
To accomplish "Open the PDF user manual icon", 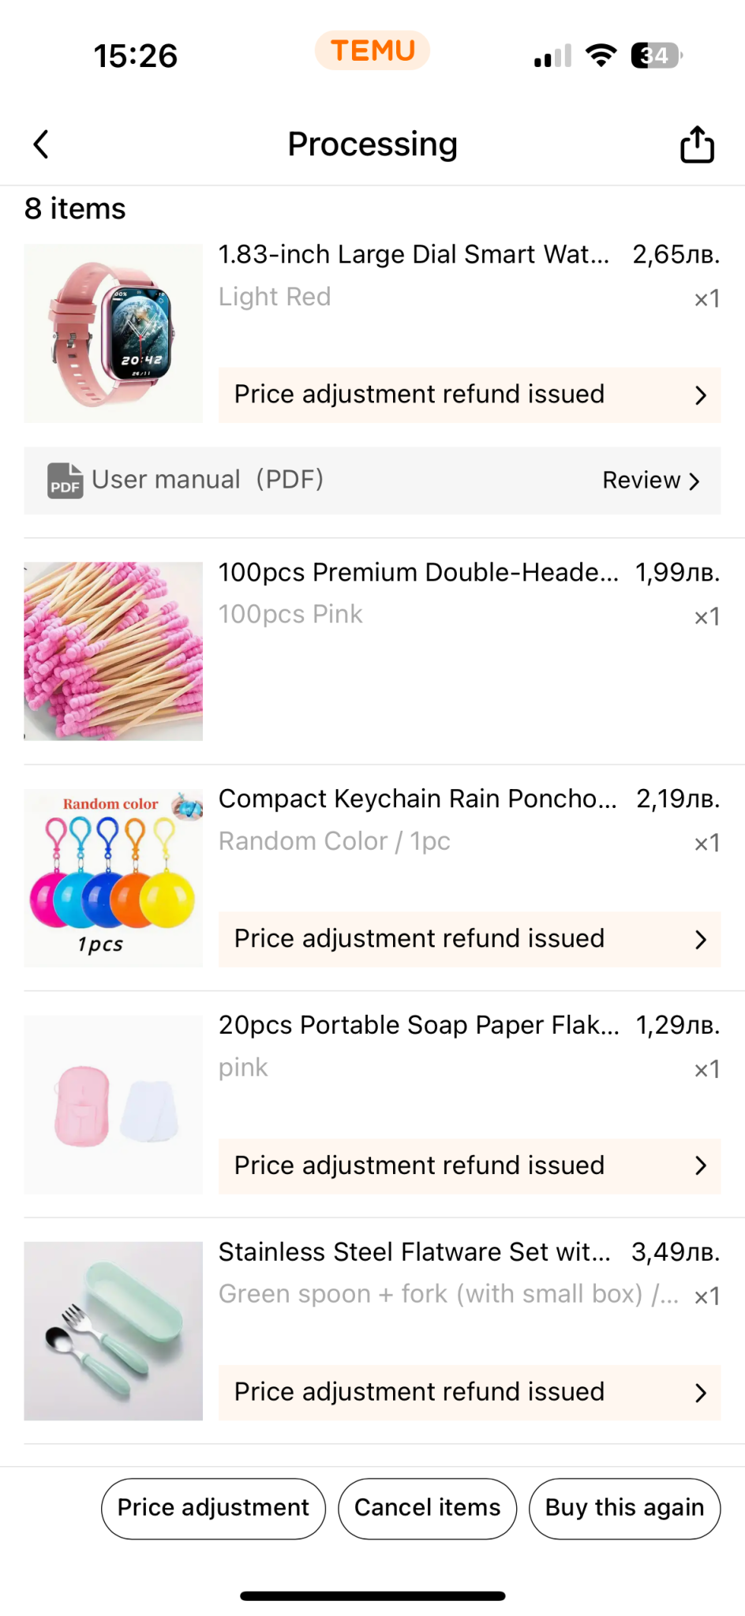I will [65, 481].
